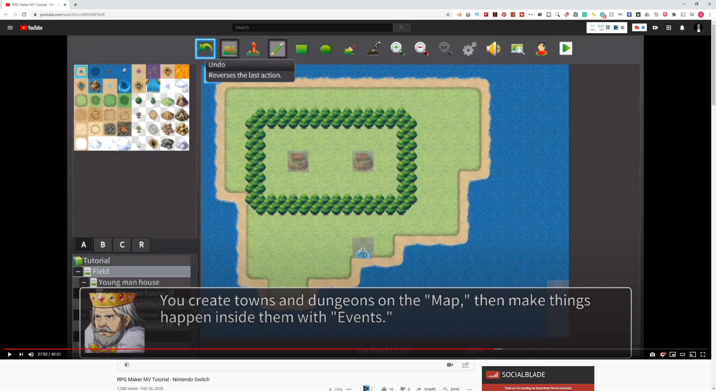Image resolution: width=716 pixels, height=391 pixels.
Task: Play the paused video
Action: click(x=10, y=354)
